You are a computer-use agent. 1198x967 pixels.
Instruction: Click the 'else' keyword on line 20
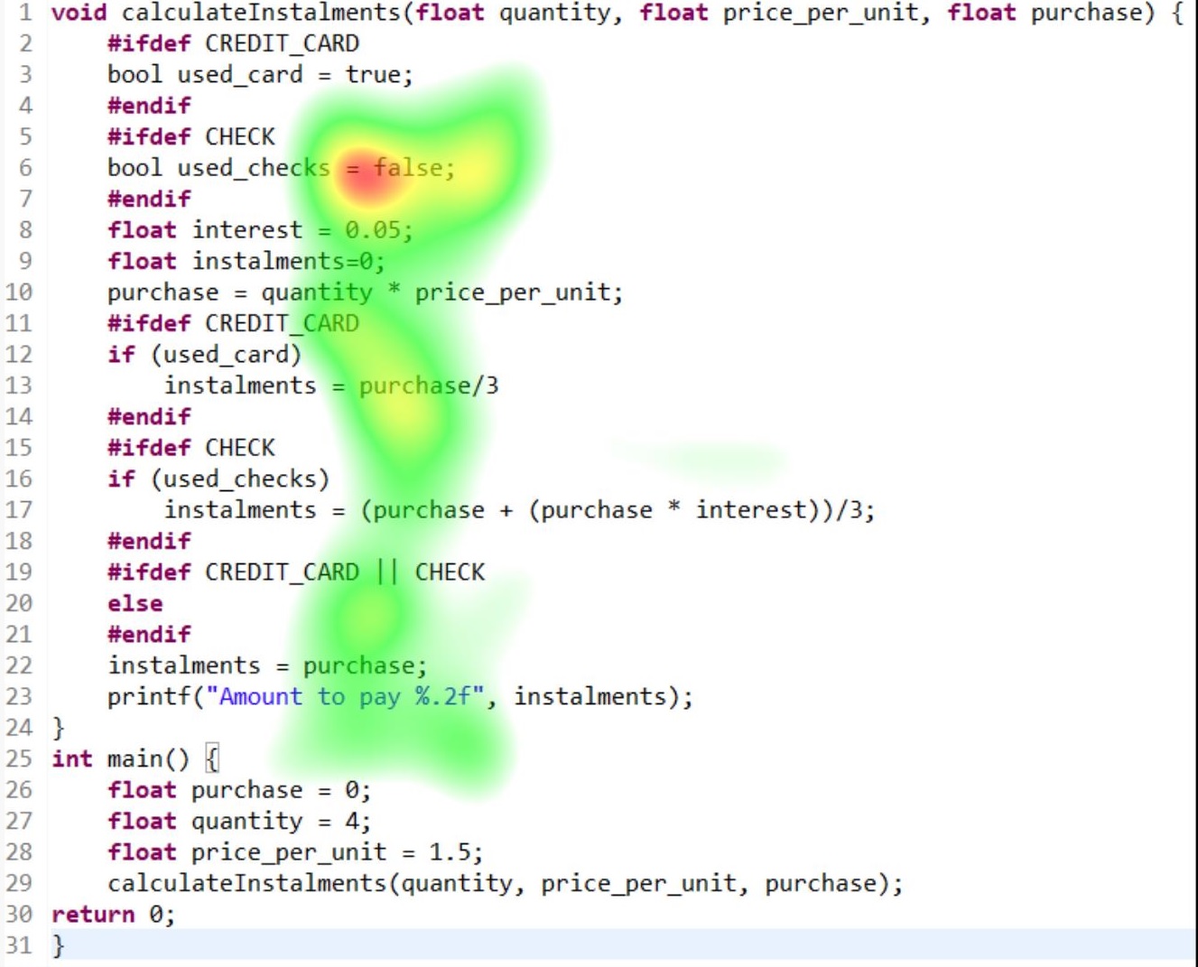pos(135,604)
